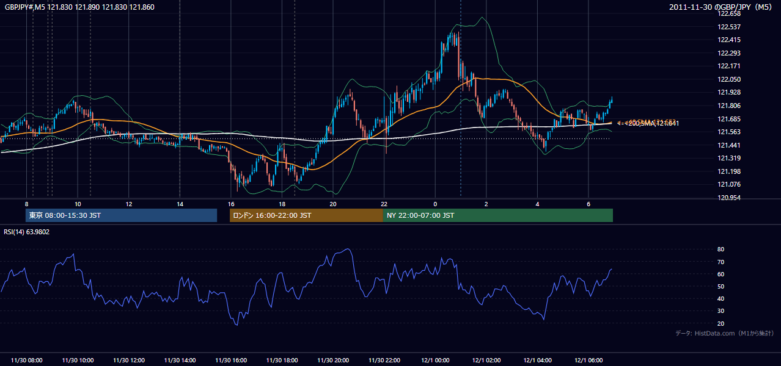Click the RSI scale value 80
Viewport: 781px width, 366px height.
[x=721, y=249]
